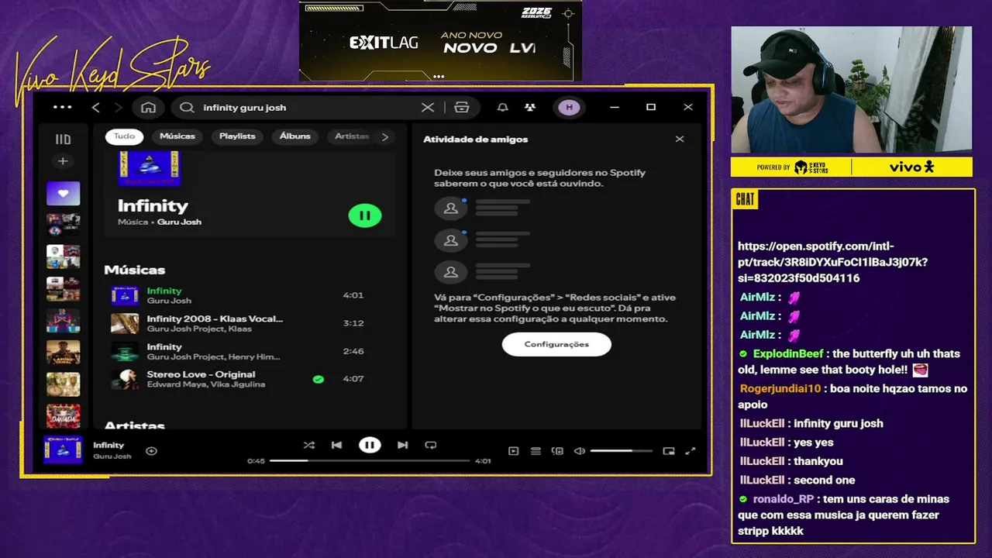The height and width of the screenshot is (558, 992).
Task: Open the profile avatar H menu
Action: [570, 108]
